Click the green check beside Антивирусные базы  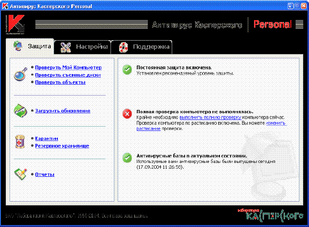click(x=127, y=158)
